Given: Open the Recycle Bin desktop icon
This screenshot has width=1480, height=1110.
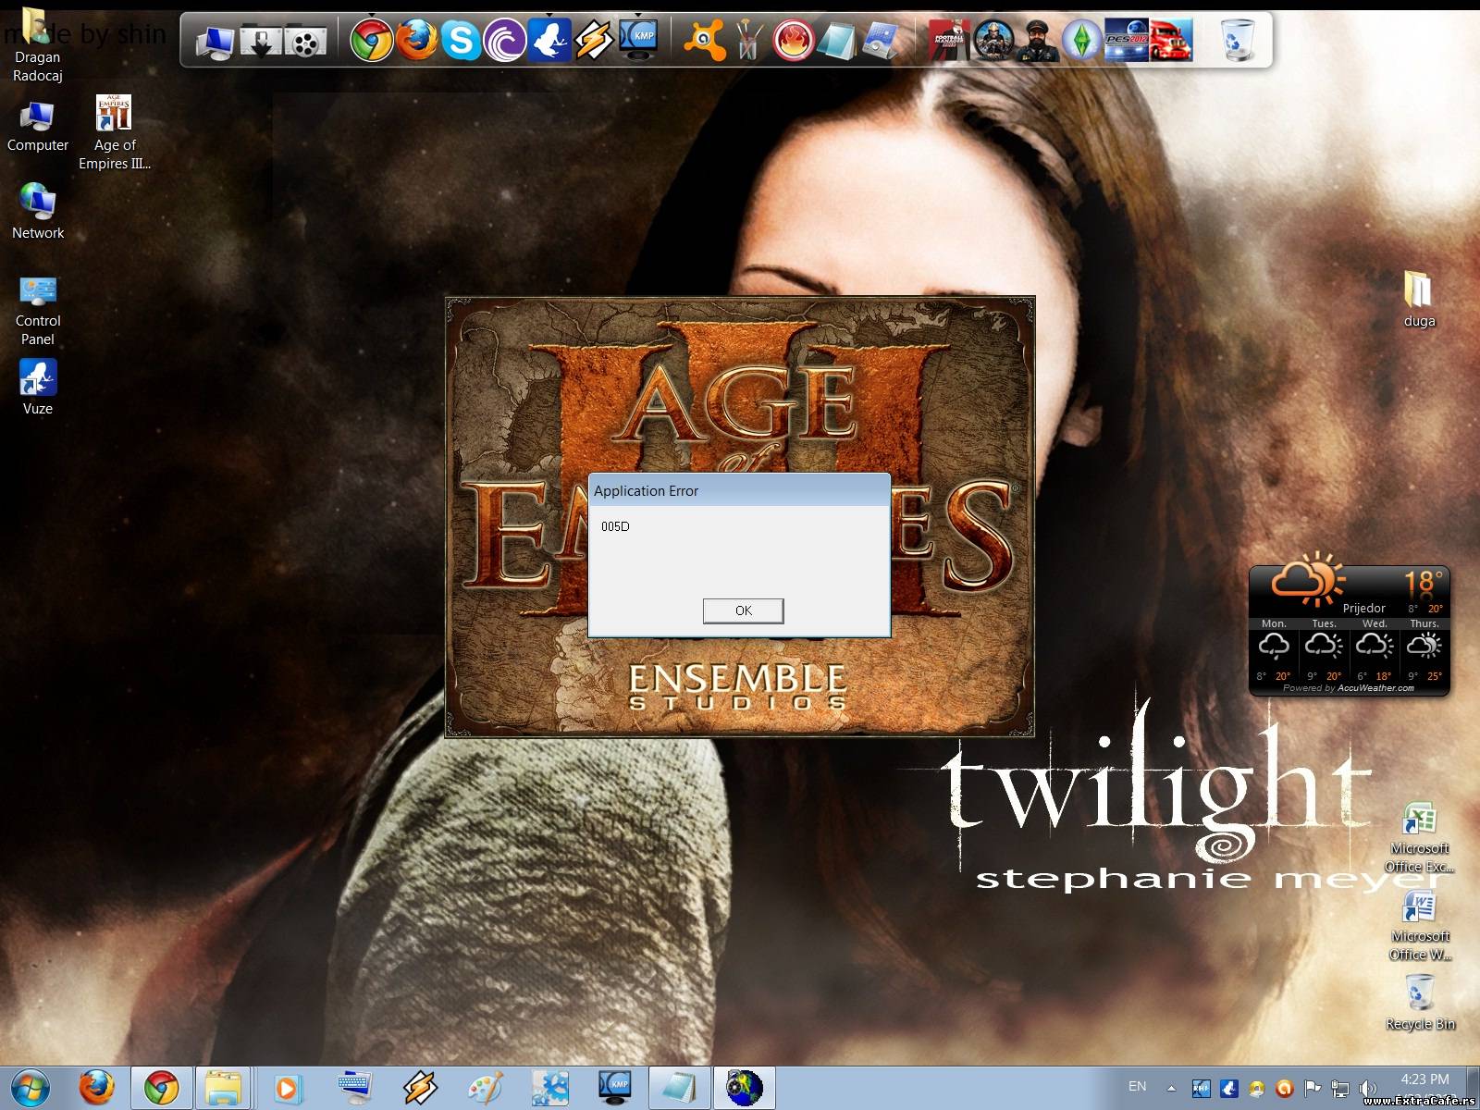Looking at the screenshot, I should click(x=1419, y=1003).
